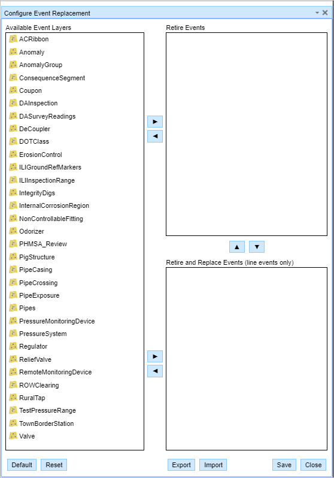The width and height of the screenshot is (334, 478).
Task: Click the Coupon layer icon
Action: [13, 90]
